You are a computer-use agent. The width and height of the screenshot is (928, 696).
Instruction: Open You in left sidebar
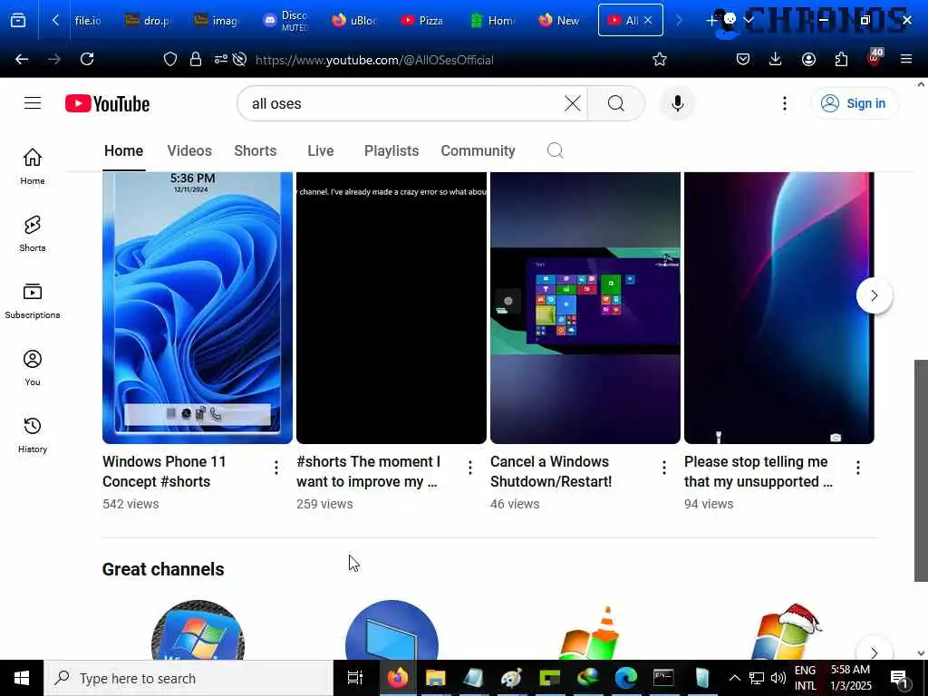33,368
